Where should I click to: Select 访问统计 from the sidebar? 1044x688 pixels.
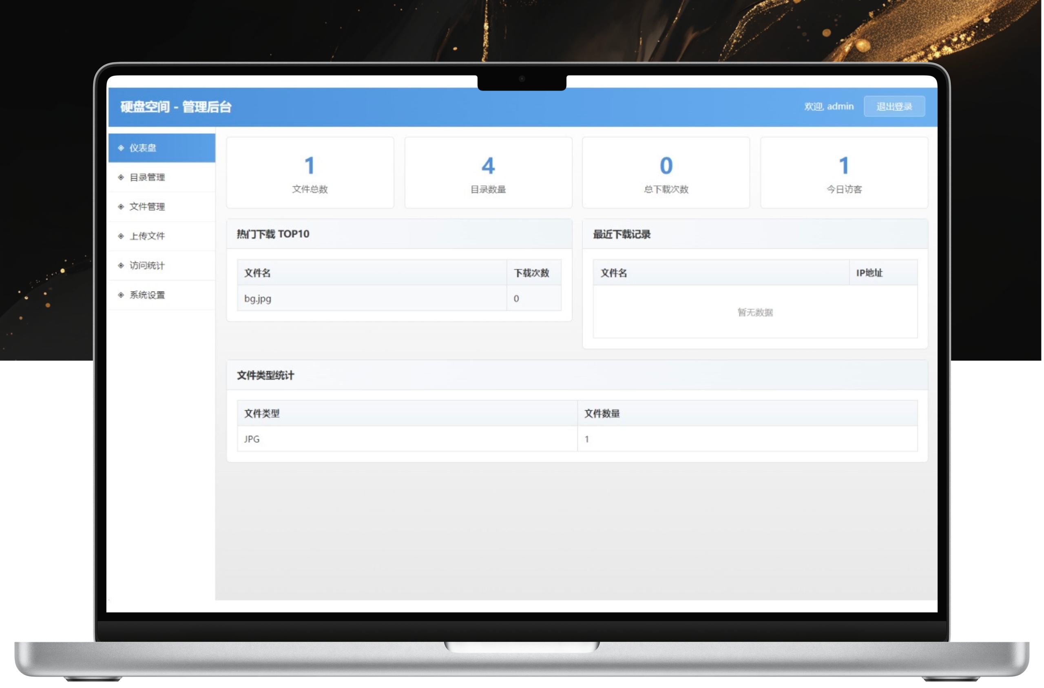point(147,265)
